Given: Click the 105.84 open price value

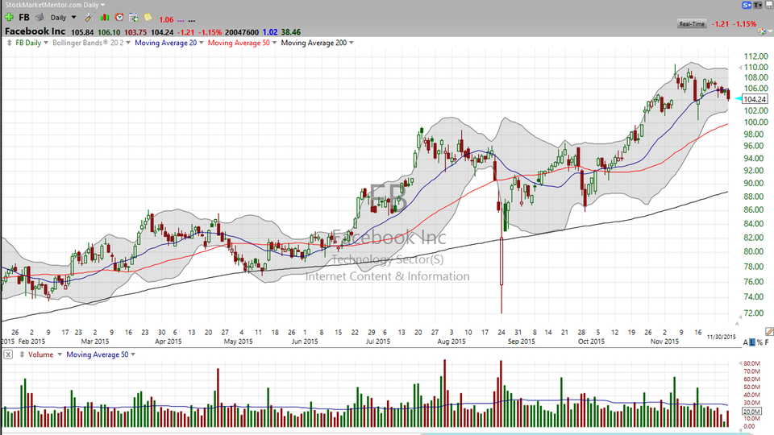Looking at the screenshot, I should coord(82,32).
